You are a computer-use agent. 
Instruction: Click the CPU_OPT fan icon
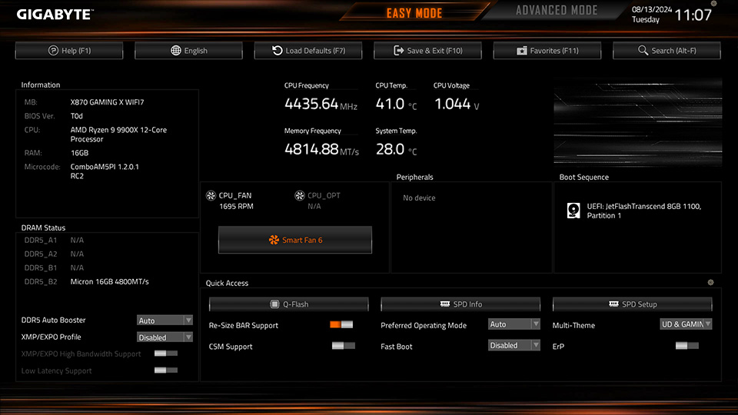coord(301,196)
